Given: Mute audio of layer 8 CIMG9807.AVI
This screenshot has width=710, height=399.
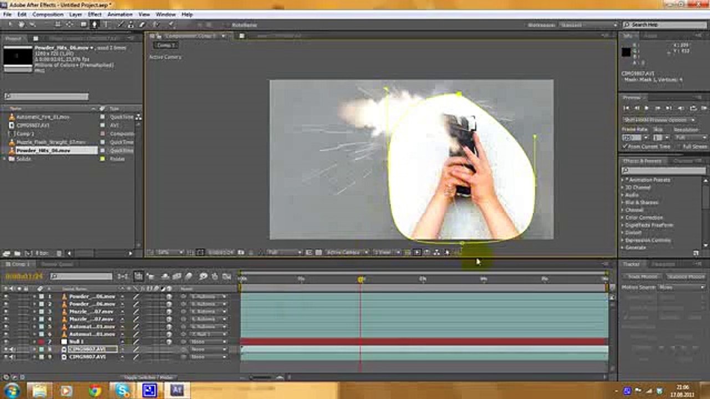Looking at the screenshot, I should pos(12,350).
